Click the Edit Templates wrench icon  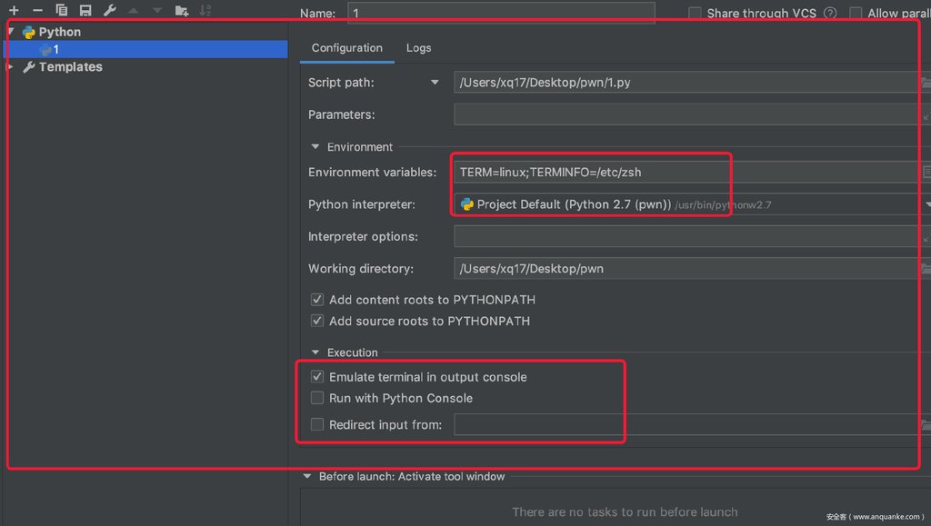(x=109, y=10)
